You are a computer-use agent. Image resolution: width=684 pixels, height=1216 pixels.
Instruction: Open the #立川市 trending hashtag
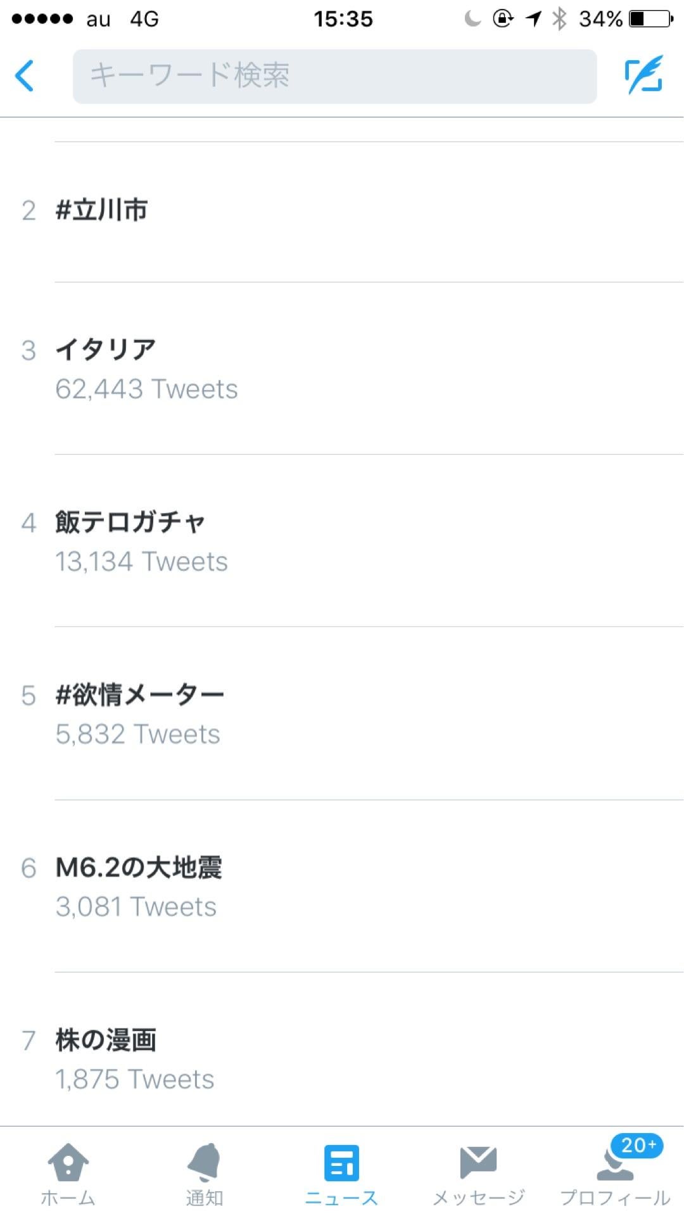tap(102, 210)
